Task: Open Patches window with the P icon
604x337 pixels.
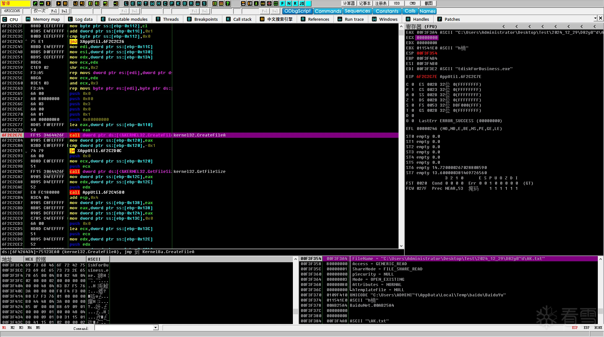Action: [172, 3]
